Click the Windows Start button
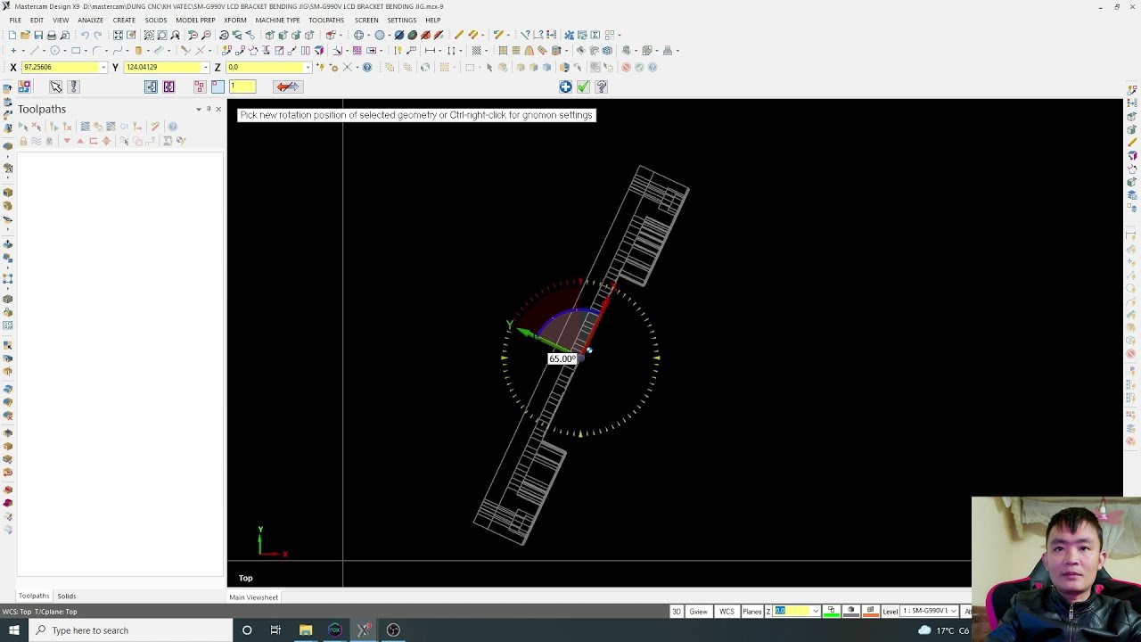1141x642 pixels. [13, 630]
